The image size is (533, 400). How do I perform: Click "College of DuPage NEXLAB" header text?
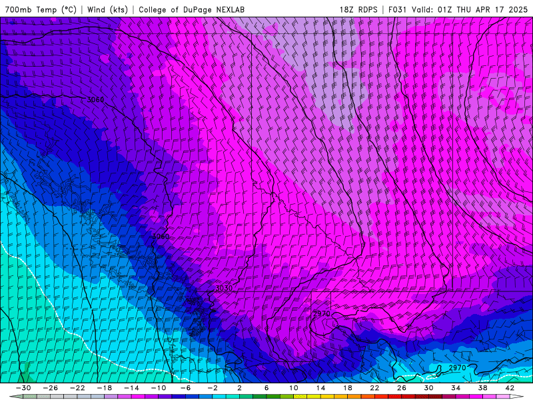pyautogui.click(x=191, y=9)
